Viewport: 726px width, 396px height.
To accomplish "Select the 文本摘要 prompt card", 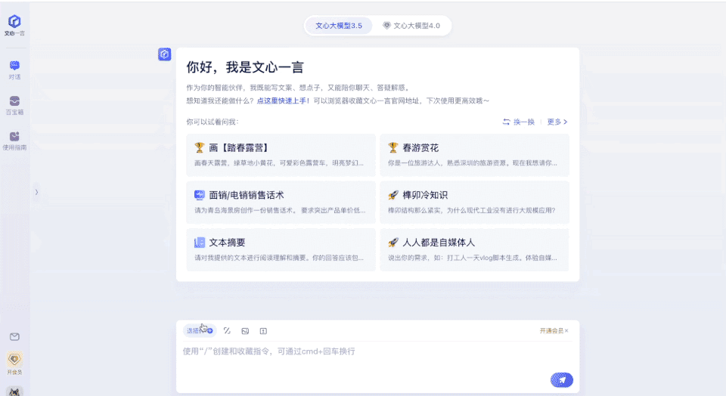I will (281, 250).
